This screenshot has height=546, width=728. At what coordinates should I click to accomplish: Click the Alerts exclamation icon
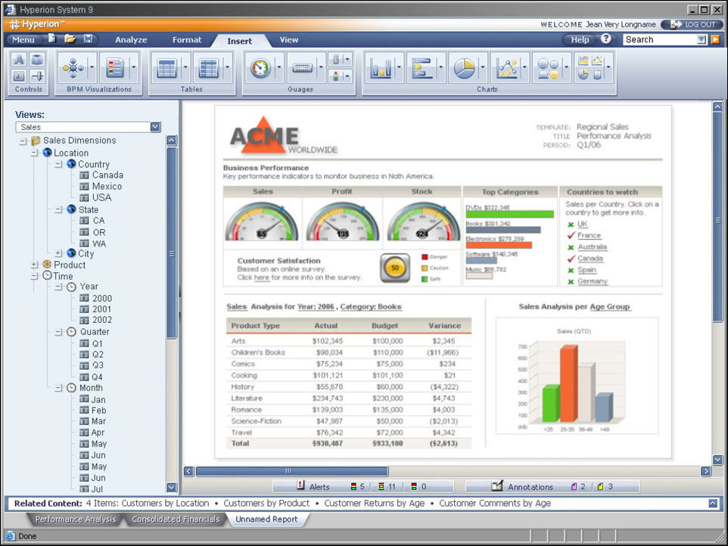[x=300, y=486]
